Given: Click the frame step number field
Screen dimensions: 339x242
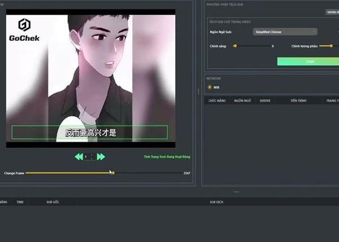Looking at the screenshot, I should pyautogui.click(x=90, y=157).
